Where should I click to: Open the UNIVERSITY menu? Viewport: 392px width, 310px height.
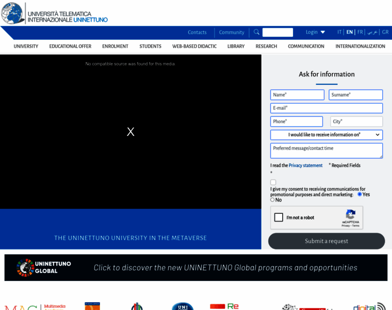(x=26, y=47)
